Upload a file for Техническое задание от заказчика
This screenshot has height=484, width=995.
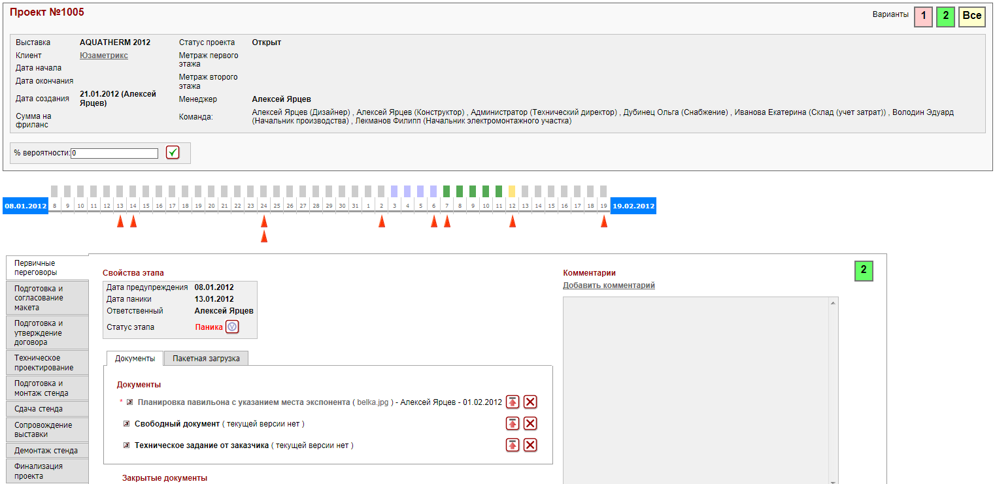coord(513,445)
